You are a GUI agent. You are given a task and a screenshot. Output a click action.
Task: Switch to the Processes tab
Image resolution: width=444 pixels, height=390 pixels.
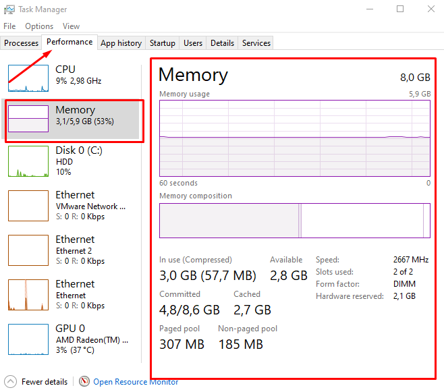coord(22,43)
